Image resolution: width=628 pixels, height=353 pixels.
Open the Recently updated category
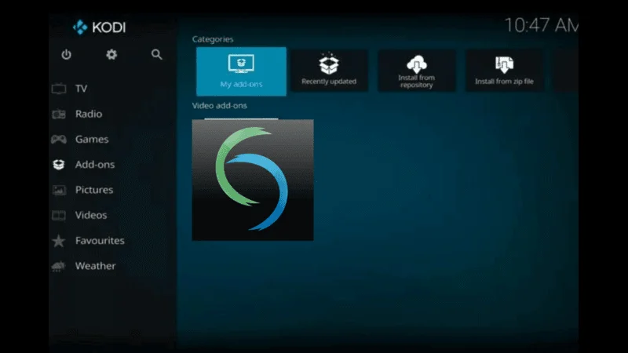coord(329,71)
